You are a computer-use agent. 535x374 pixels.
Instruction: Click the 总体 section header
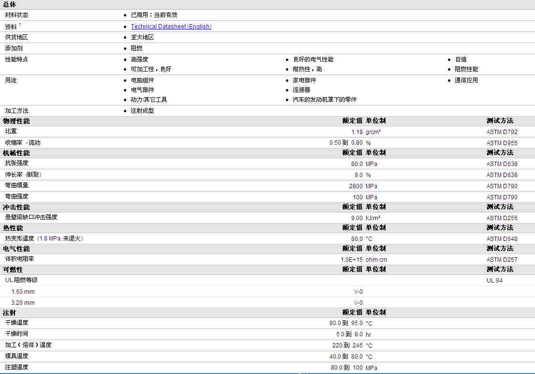click(10, 4)
